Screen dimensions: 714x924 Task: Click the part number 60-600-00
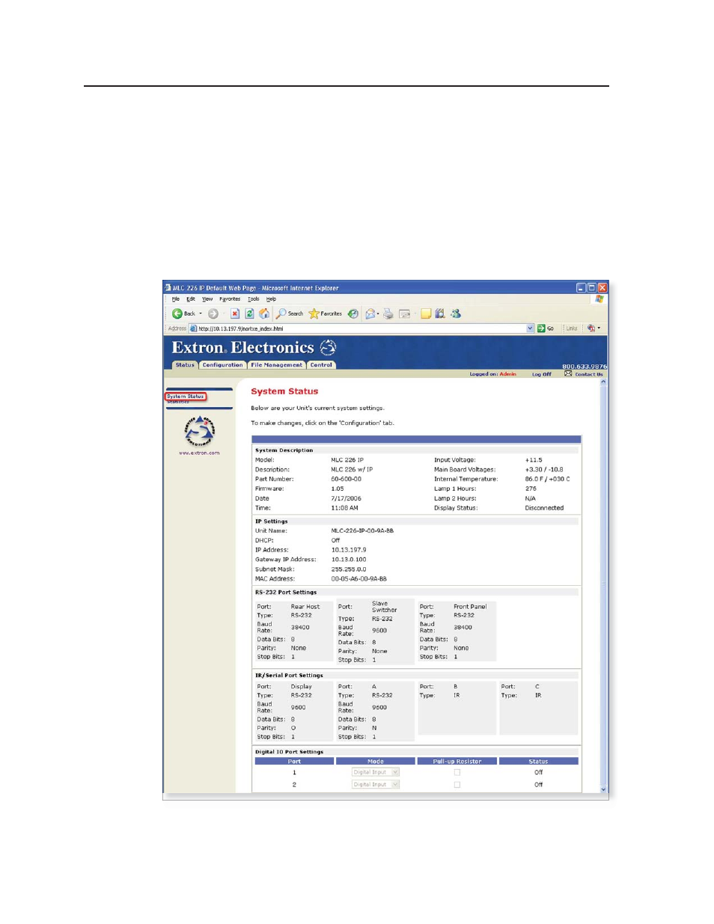[x=347, y=479]
